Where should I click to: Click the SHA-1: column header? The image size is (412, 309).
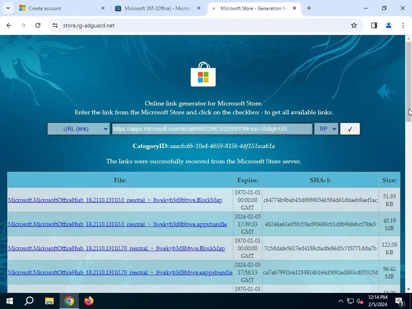(320, 180)
